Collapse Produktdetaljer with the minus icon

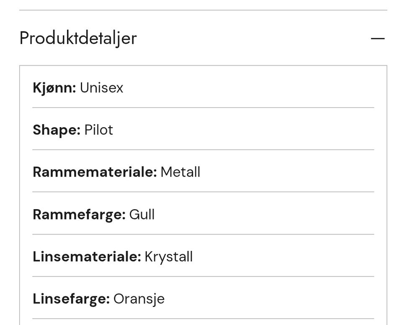(x=377, y=38)
